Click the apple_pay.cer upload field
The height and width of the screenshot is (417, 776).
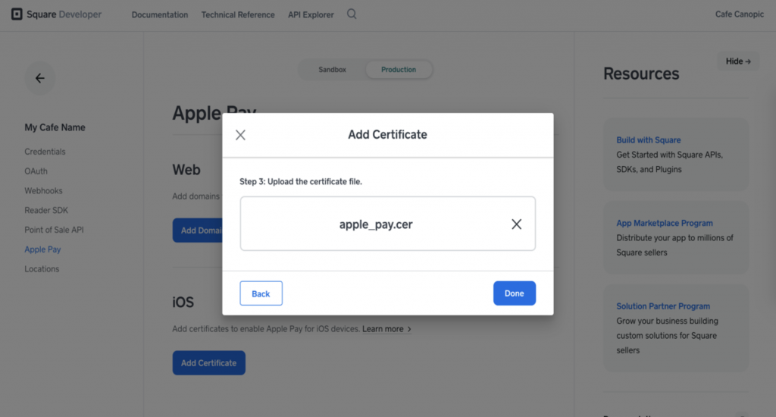[x=387, y=224]
